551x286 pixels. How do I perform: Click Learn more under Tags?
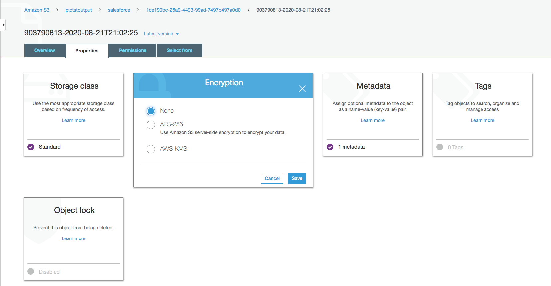point(482,120)
